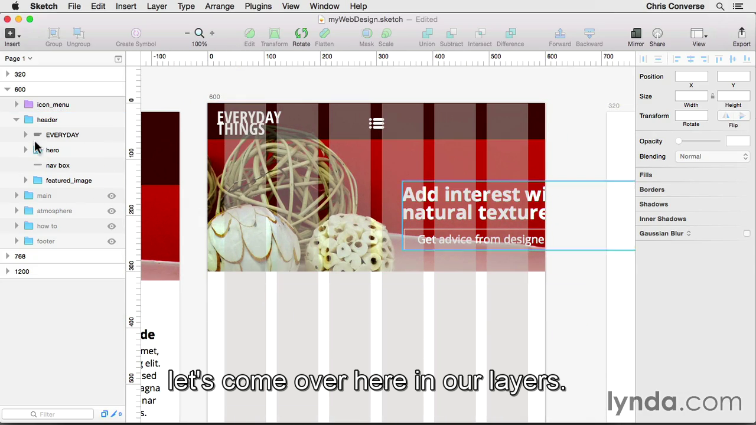
Task: Zoom in with the plus icon
Action: pos(212,34)
